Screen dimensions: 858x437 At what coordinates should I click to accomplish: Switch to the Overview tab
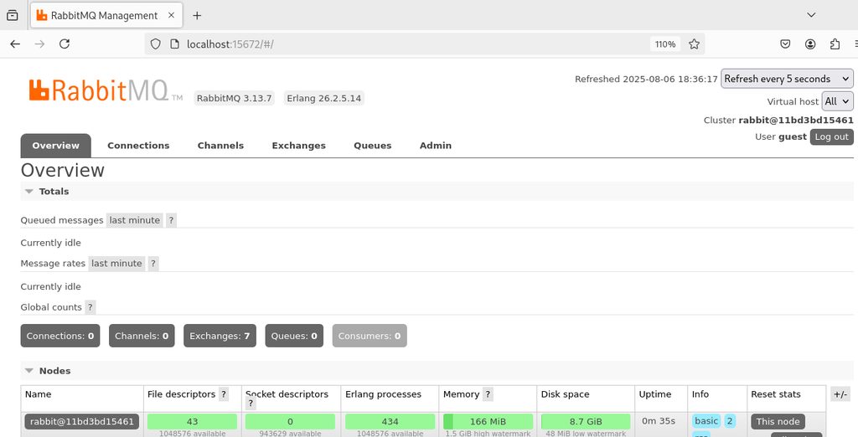pos(56,146)
